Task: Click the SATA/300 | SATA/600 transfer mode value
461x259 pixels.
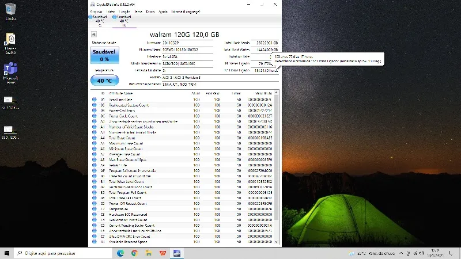Action: tap(188, 64)
